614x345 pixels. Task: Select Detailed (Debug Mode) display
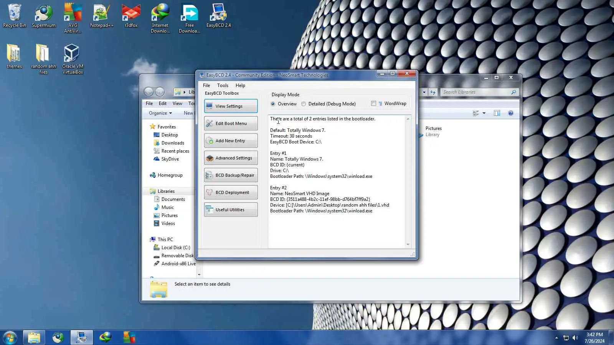[x=328, y=104]
